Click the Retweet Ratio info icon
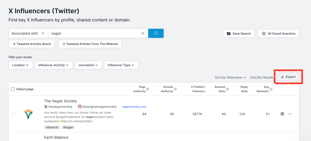The width and height of the screenshot is (311, 141). [227, 89]
